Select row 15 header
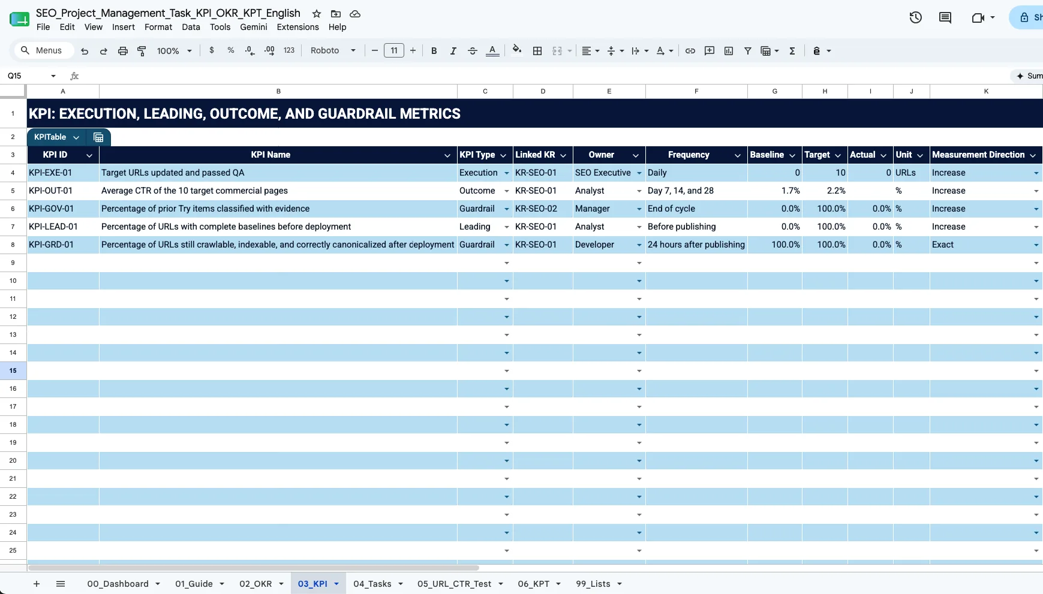The width and height of the screenshot is (1043, 594). coord(13,370)
